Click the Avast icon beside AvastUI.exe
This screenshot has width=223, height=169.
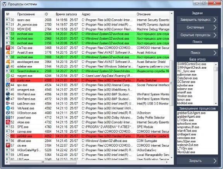tap(8, 52)
